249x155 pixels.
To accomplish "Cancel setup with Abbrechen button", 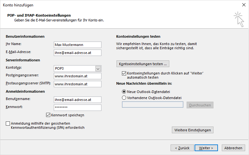I will (233, 148).
